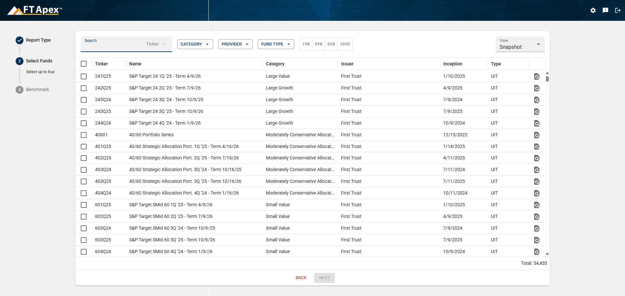This screenshot has width=625, height=296.
Task: Preview fund 4S4Q24 with magnifier icon
Action: (537, 193)
